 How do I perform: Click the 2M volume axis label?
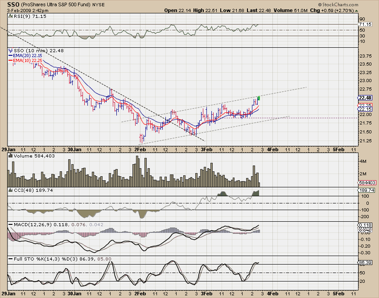pos(363,174)
